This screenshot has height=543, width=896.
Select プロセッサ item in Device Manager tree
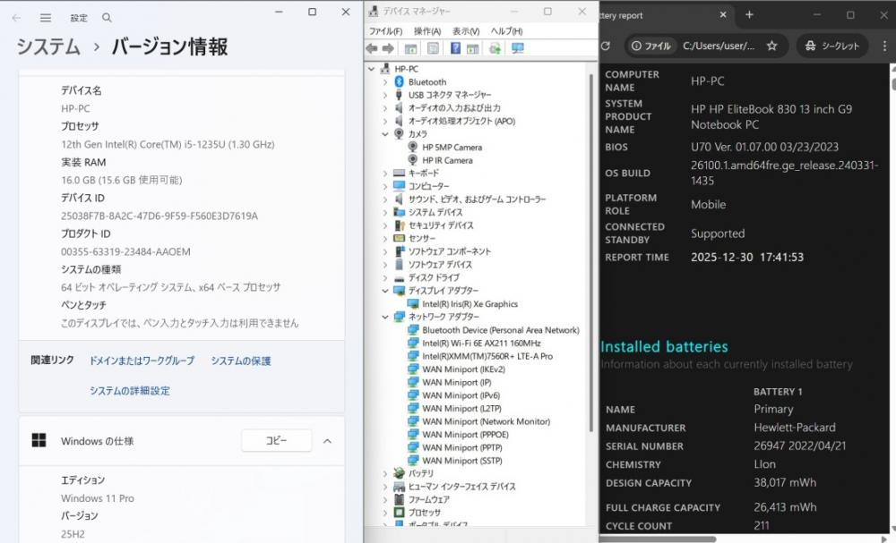tap(424, 513)
